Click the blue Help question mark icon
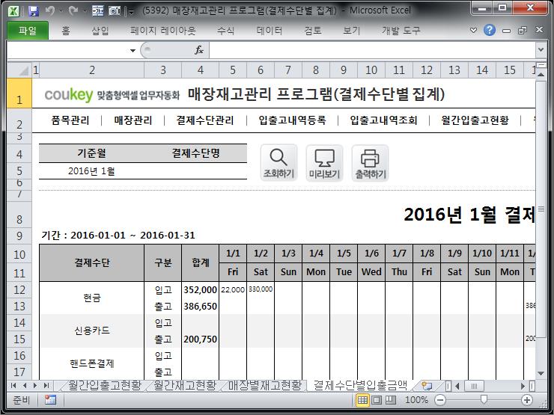The width and height of the screenshot is (554, 415). point(490,31)
